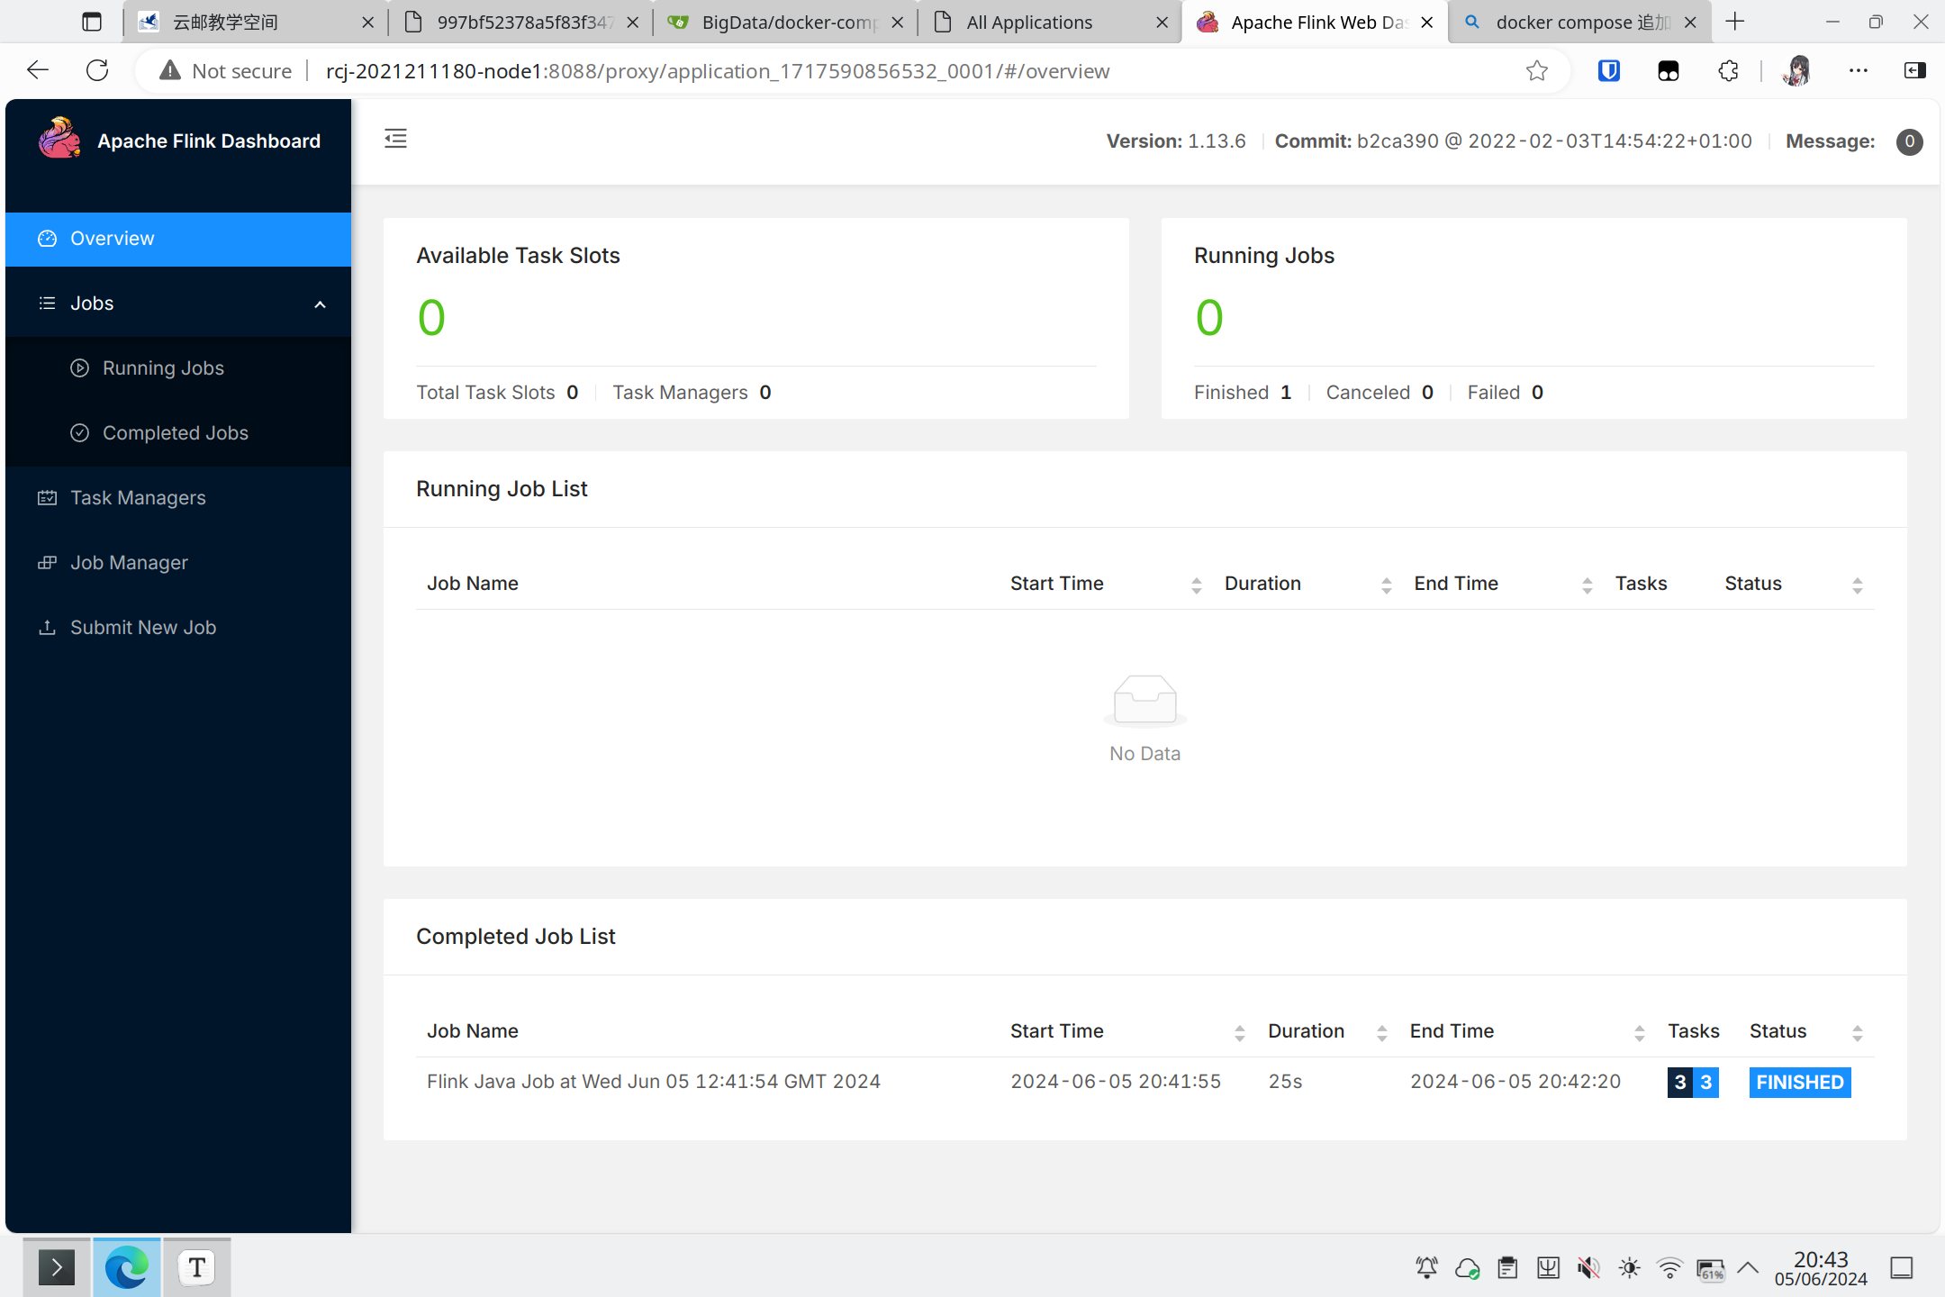Open the brightness tray icon
The image size is (1945, 1297).
[x=1630, y=1268]
